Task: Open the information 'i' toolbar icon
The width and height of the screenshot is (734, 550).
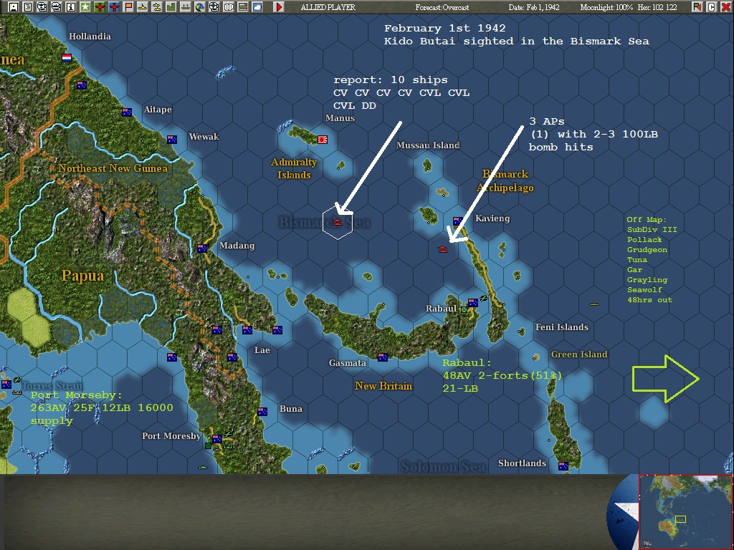Action: point(71,6)
